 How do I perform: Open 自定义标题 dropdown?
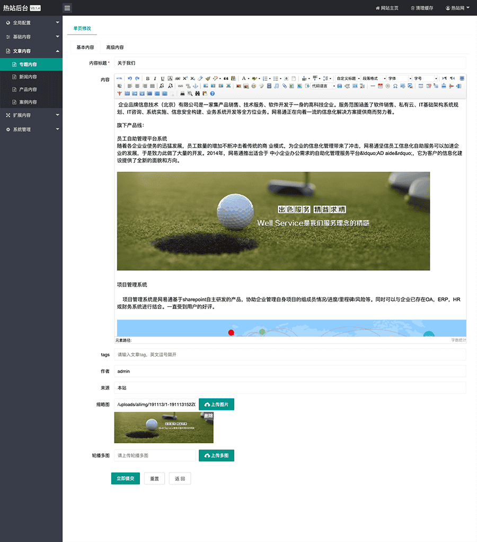point(348,79)
